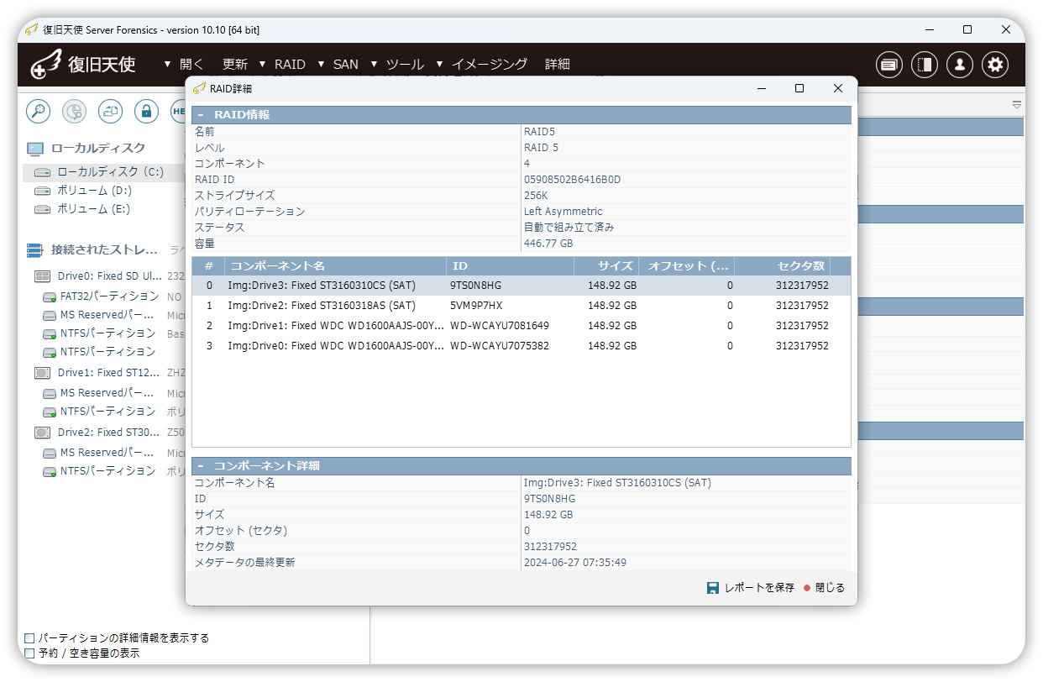
Task: Toggle the side panel layout icon
Action: (925, 65)
